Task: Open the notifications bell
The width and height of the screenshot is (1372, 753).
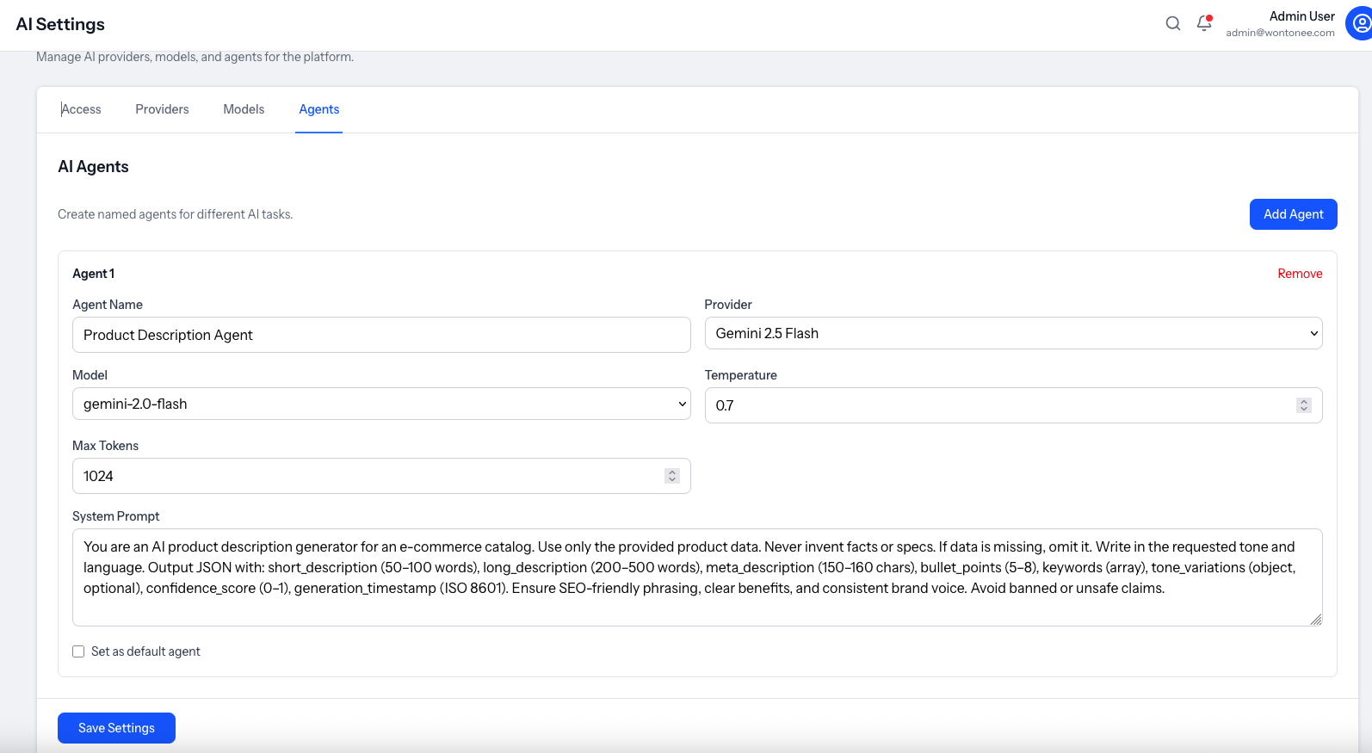Action: pyautogui.click(x=1204, y=23)
